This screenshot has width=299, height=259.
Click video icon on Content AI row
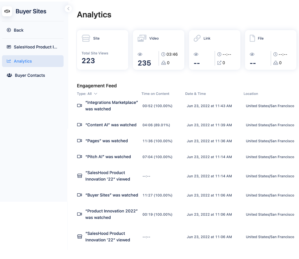pyautogui.click(x=79, y=125)
